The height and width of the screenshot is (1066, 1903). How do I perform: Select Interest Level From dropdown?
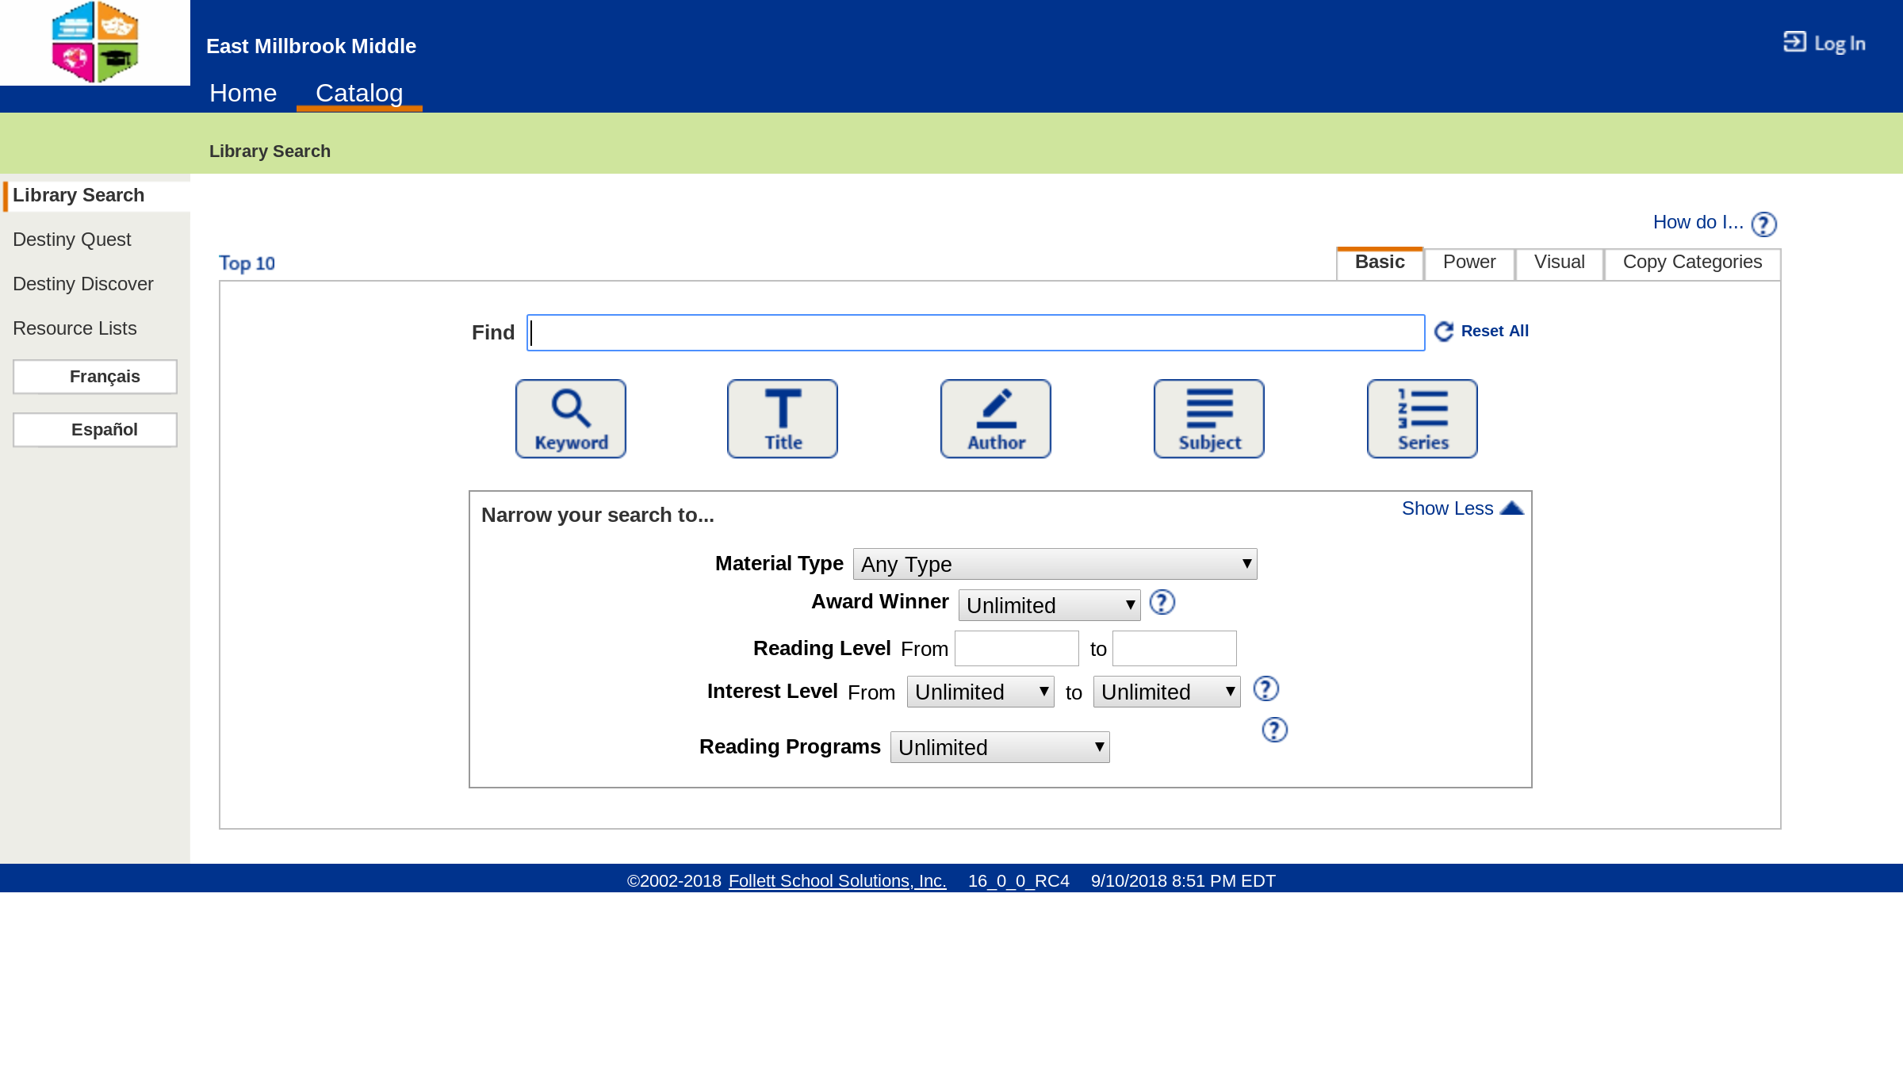pyautogui.click(x=980, y=691)
